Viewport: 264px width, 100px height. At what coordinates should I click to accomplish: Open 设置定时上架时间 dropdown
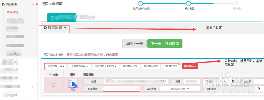tap(105, 66)
